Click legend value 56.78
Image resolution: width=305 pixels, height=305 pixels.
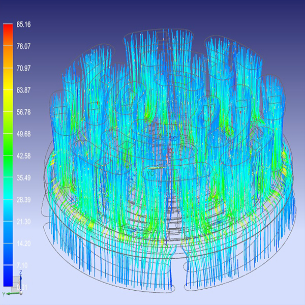(x=23, y=112)
